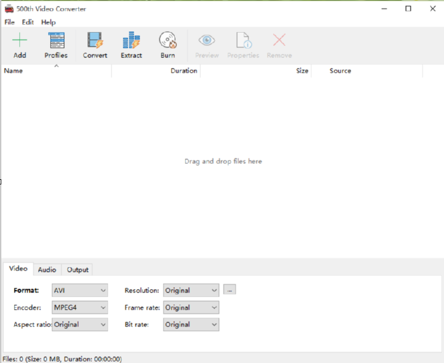Viewport: 444px width, 363px height.
Task: Open the Properties document icon
Action: (x=244, y=40)
